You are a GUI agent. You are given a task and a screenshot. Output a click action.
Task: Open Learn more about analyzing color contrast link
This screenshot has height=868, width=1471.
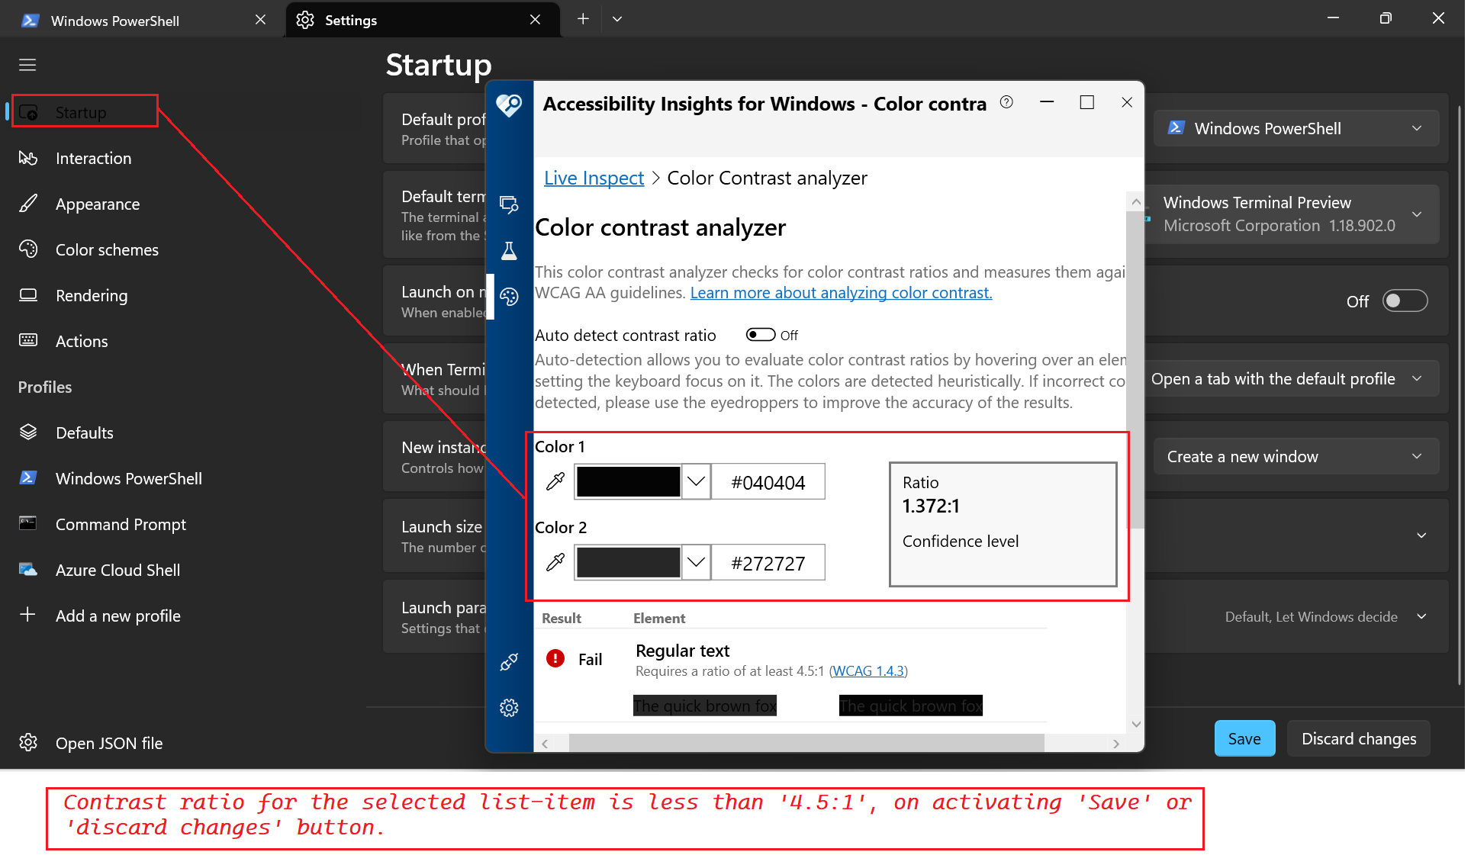tap(840, 293)
